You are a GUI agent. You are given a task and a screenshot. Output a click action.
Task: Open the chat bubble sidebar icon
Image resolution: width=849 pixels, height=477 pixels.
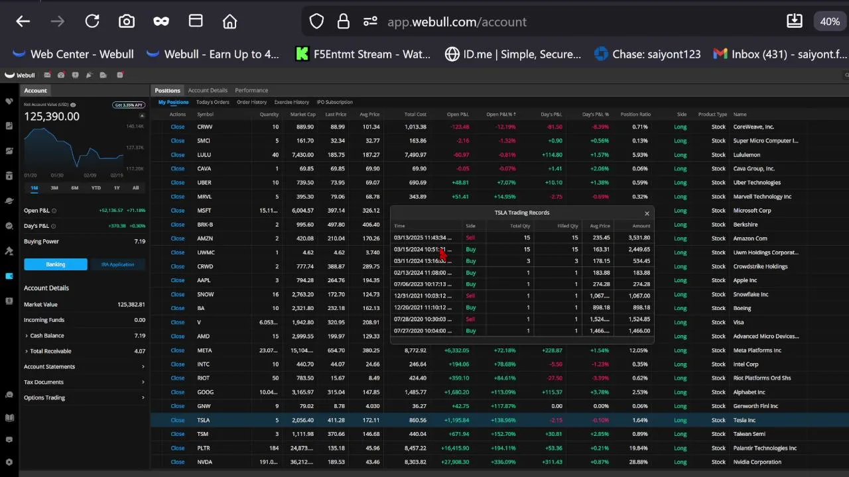9,395
